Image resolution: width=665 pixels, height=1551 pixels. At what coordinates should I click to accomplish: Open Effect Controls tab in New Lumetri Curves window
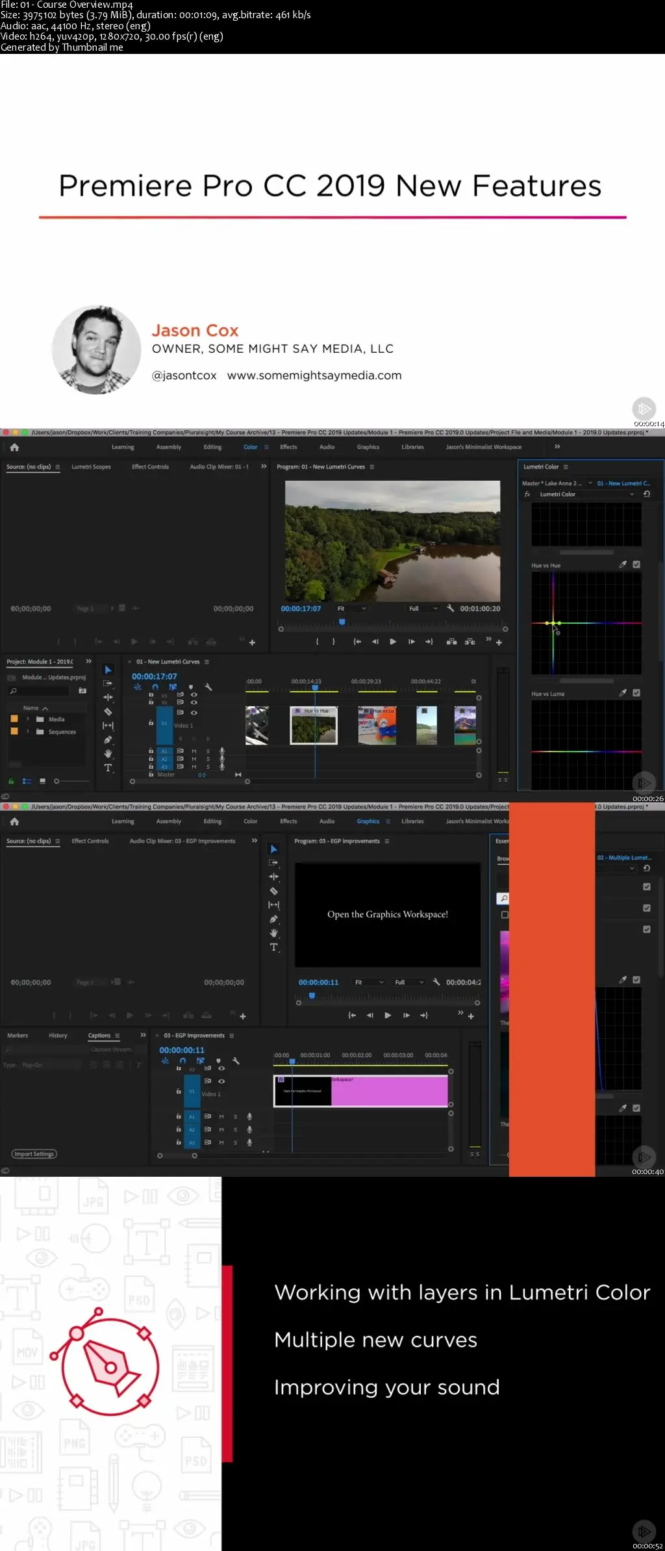(150, 467)
